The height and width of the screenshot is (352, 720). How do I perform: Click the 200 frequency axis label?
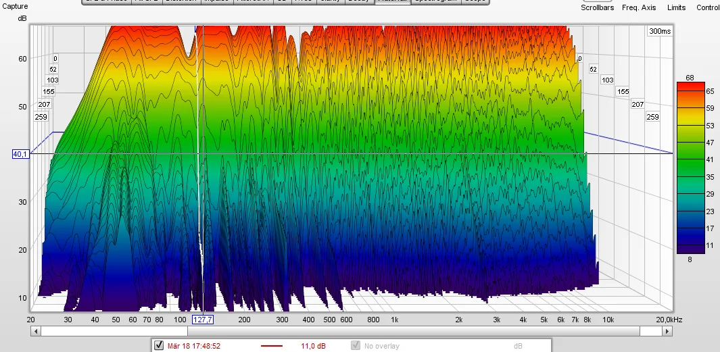[x=244, y=320]
